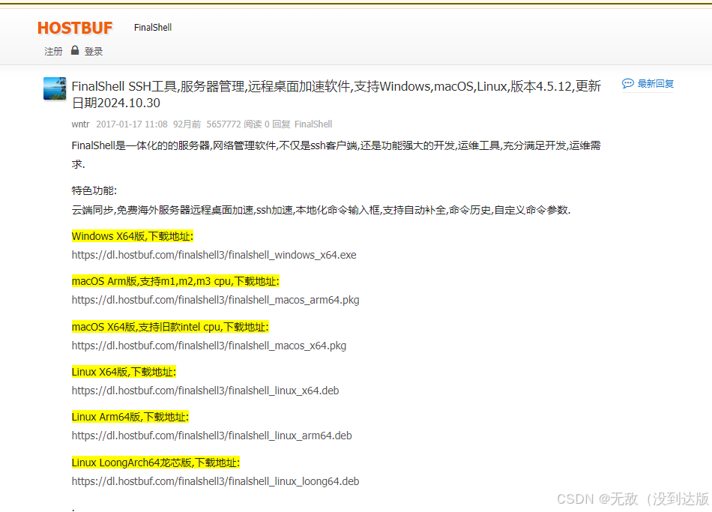The height and width of the screenshot is (512, 712).
Task: Download the finalshell_macos_arm64.pkg link
Action: coord(215,300)
